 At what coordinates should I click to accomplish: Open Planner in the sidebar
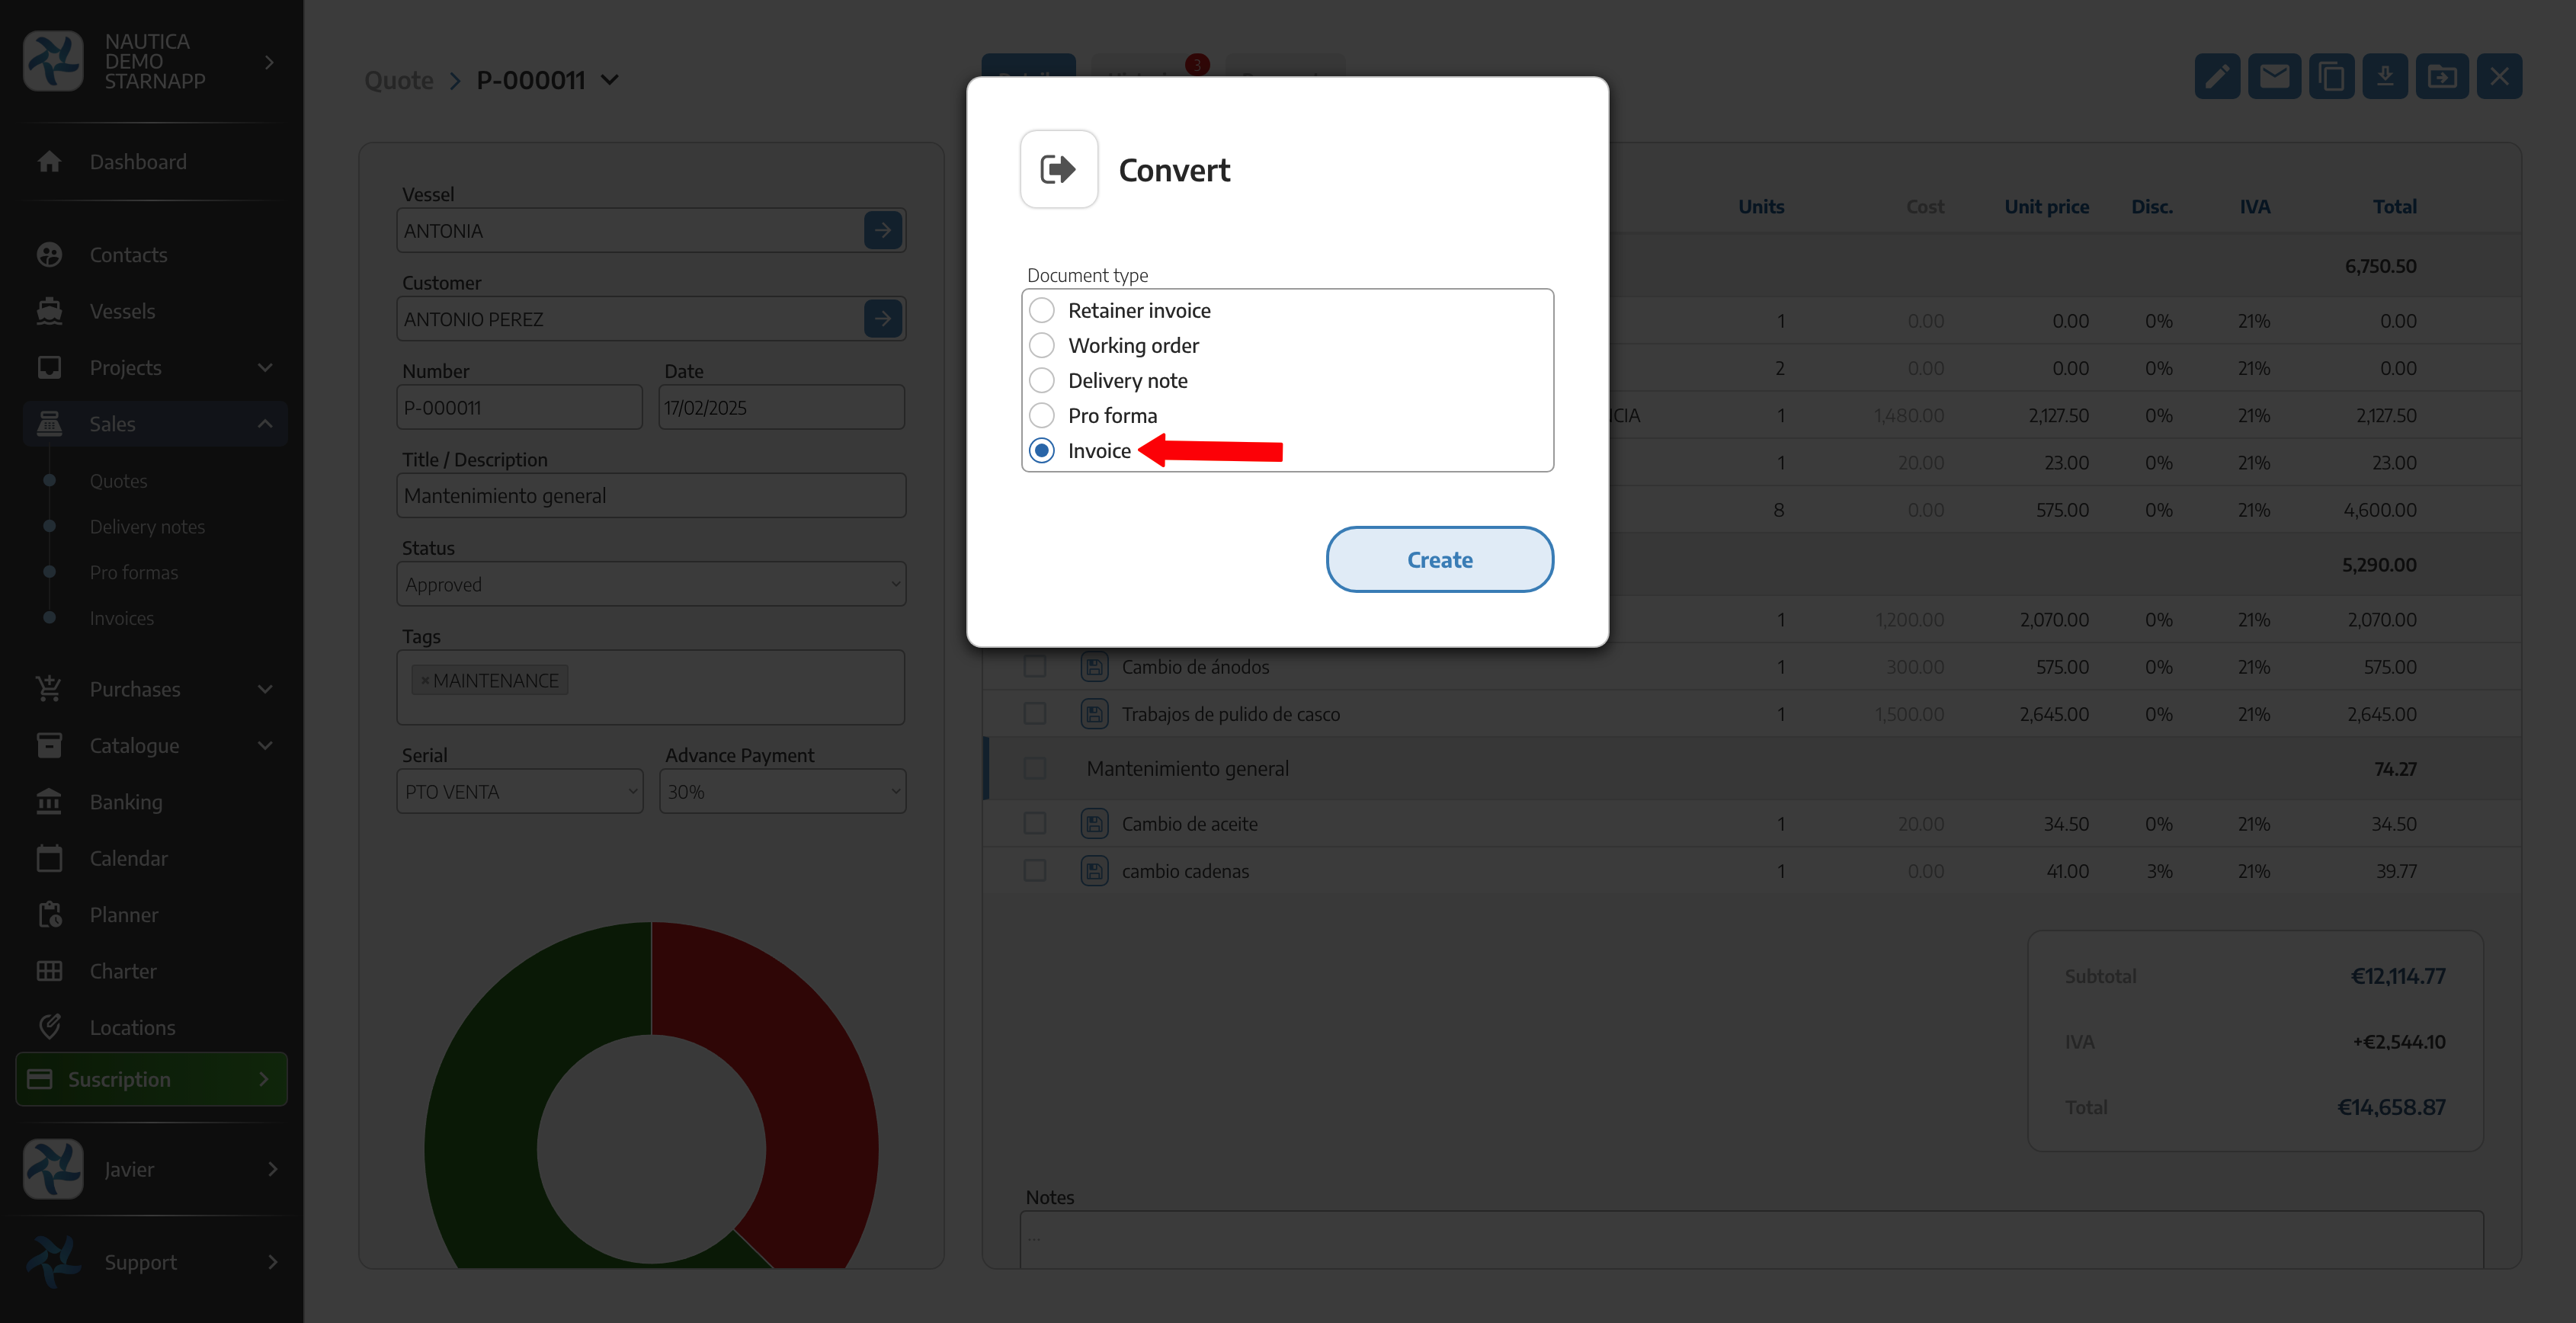tap(123, 914)
